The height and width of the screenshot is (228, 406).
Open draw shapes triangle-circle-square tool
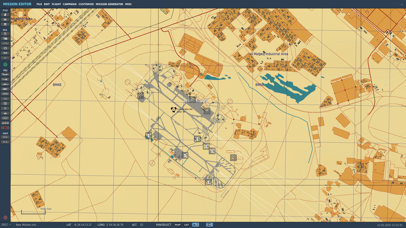tap(5, 123)
